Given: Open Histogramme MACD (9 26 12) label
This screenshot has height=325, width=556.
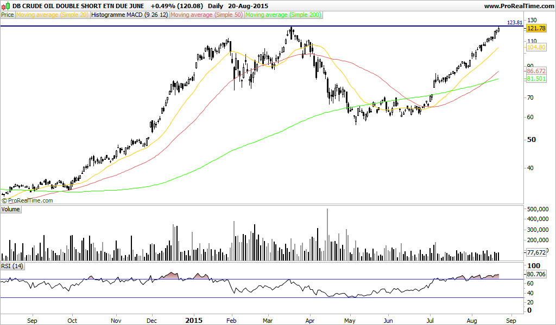Looking at the screenshot, I should tap(130, 15).
